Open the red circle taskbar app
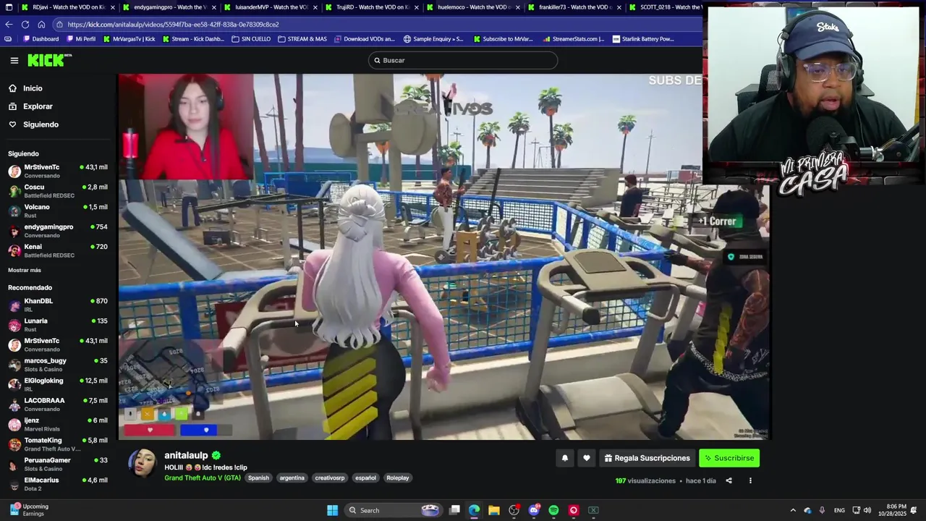Image resolution: width=926 pixels, height=521 pixels. click(x=574, y=510)
